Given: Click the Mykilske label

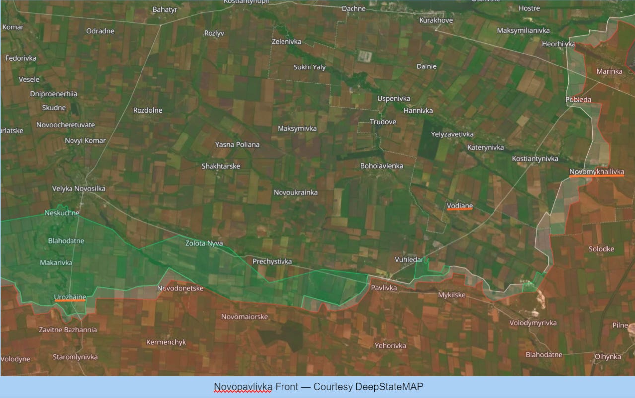Looking at the screenshot, I should tap(452, 295).
